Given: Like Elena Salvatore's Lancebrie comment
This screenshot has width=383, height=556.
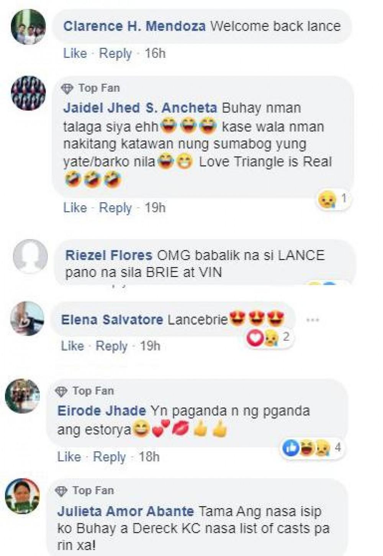Looking at the screenshot, I should 72,346.
